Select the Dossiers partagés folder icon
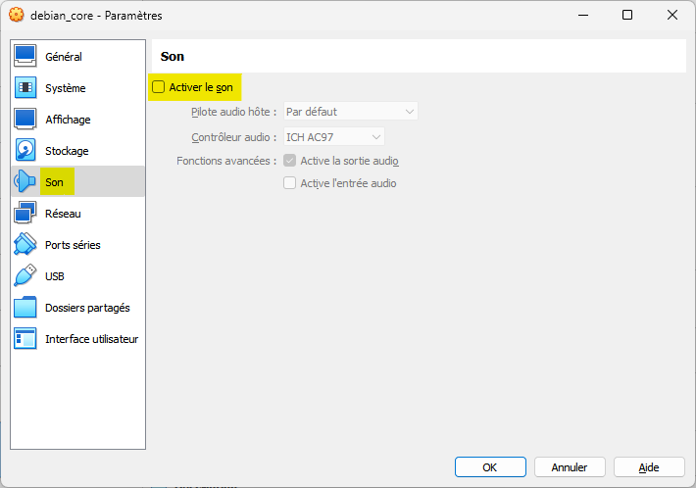This screenshot has height=488, width=696. pyautogui.click(x=25, y=307)
